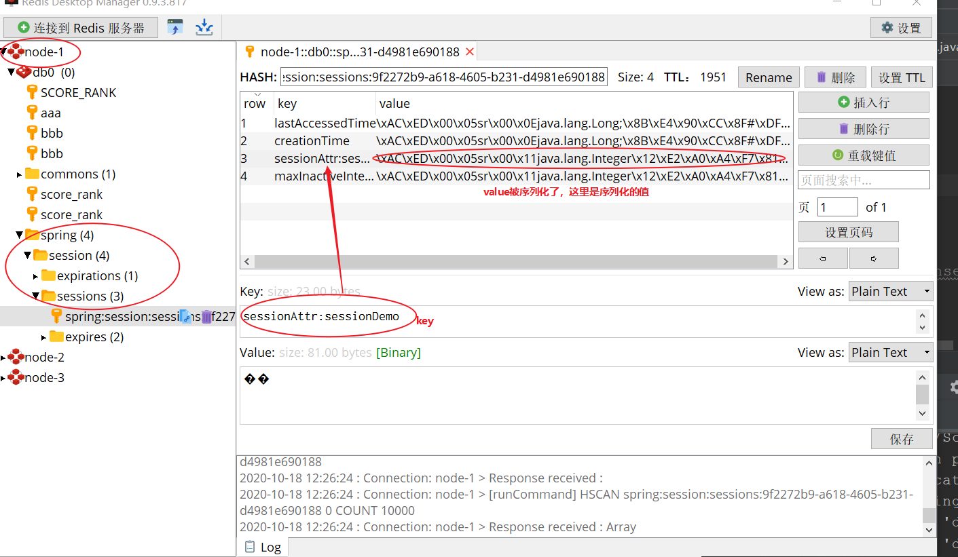Collapse the node-1 tree arrow
This screenshot has width=958, height=557.
click(x=3, y=52)
